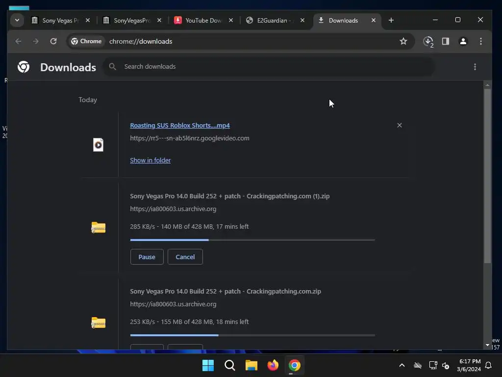Close the Sony Vegas Pr tab
Viewport: 502px width, 377px height.
pyautogui.click(x=88, y=20)
